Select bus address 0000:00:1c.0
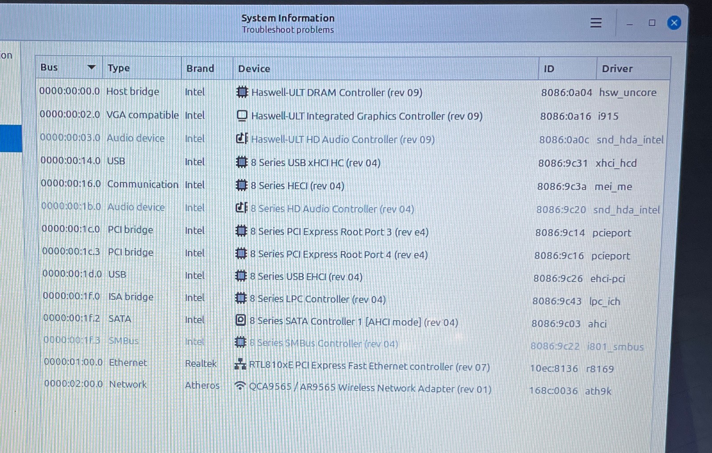The height and width of the screenshot is (453, 712). (x=71, y=229)
